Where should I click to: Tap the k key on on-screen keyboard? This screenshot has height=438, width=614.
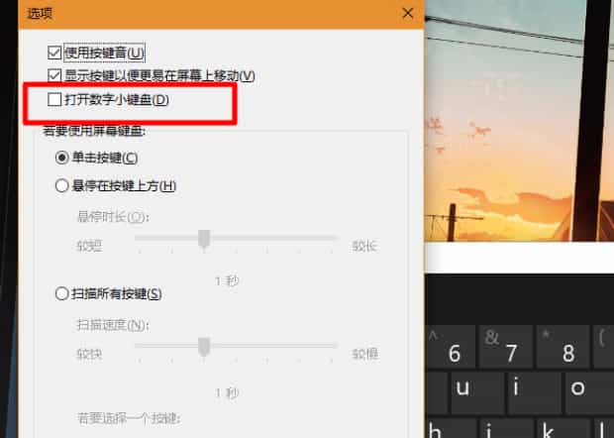point(563,428)
